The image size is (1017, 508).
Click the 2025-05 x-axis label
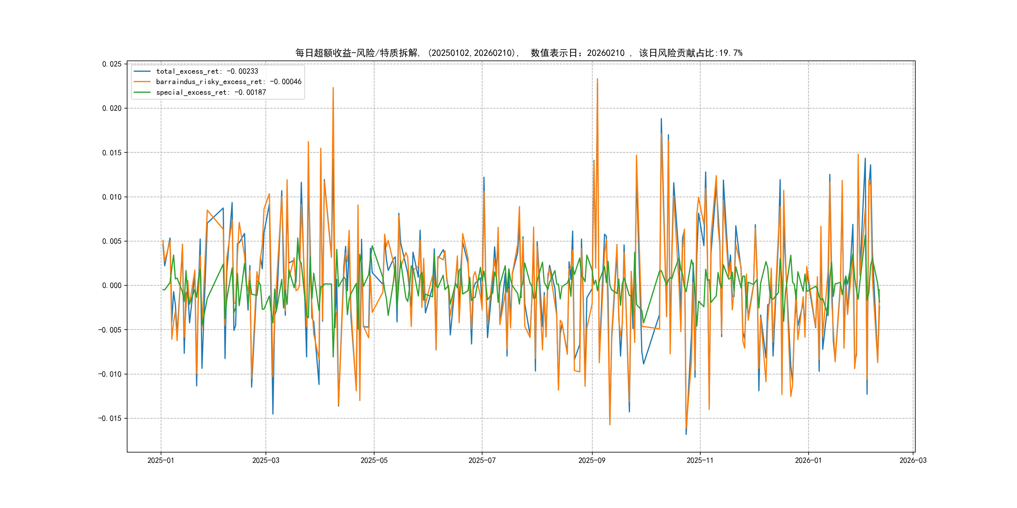coord(374,460)
